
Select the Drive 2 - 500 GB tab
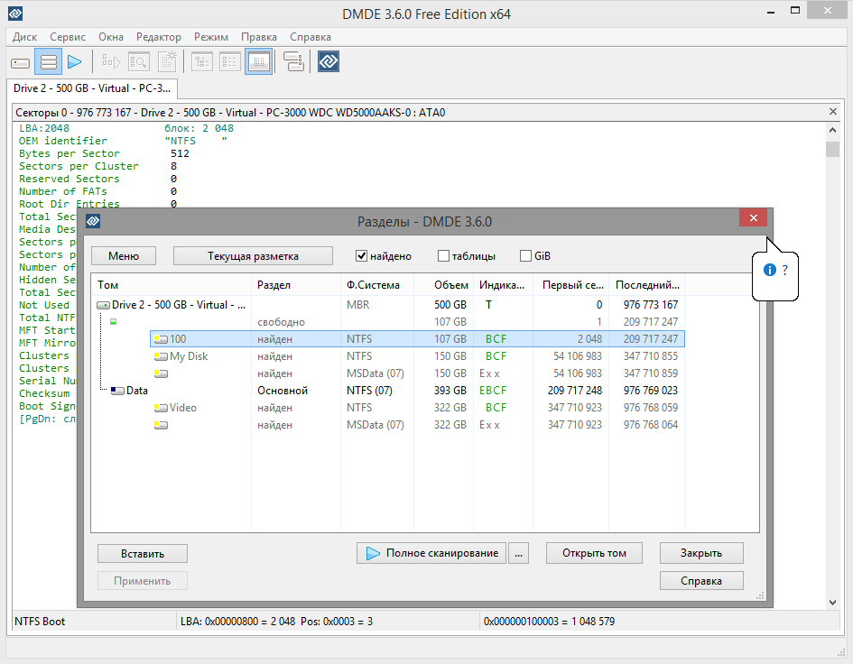tap(92, 88)
